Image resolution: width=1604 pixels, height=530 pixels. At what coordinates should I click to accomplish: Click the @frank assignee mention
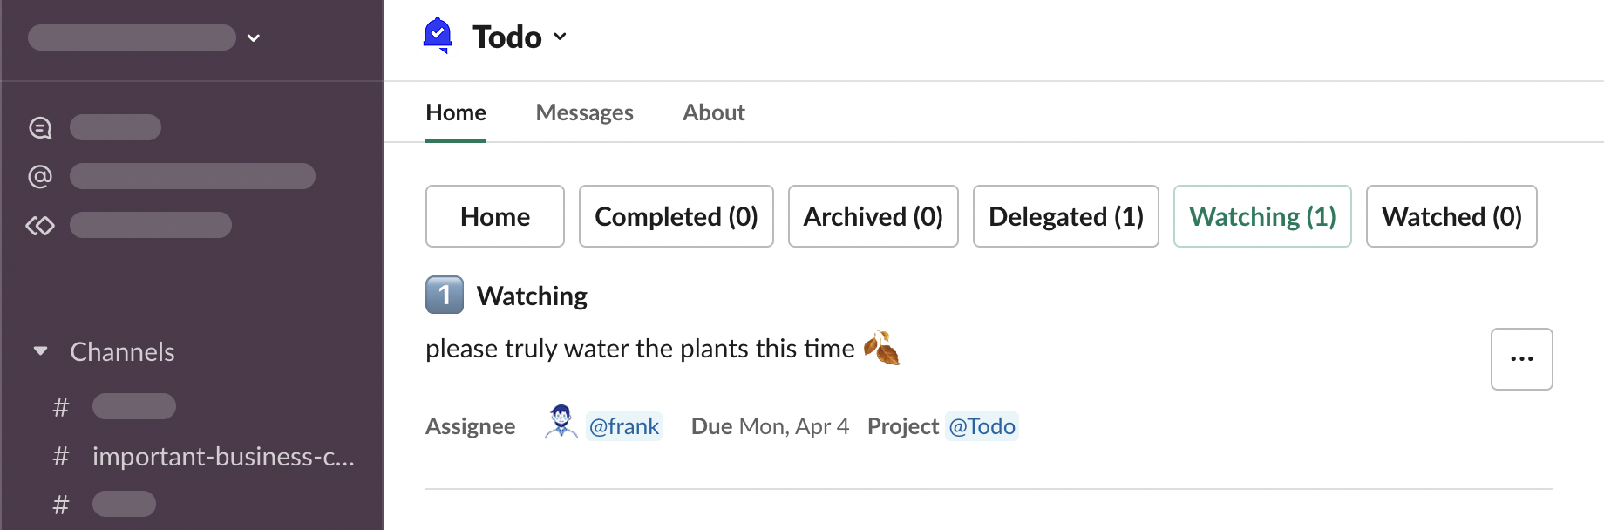pyautogui.click(x=624, y=426)
